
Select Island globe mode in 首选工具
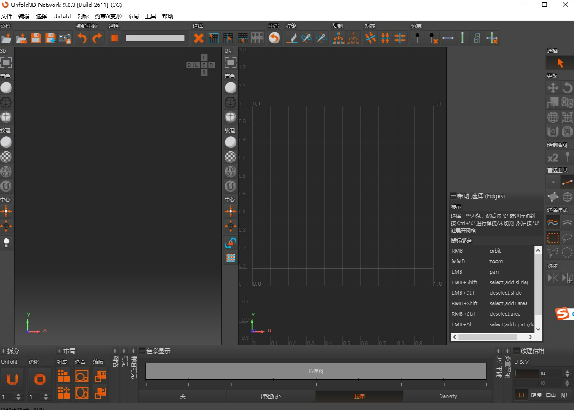click(x=567, y=197)
